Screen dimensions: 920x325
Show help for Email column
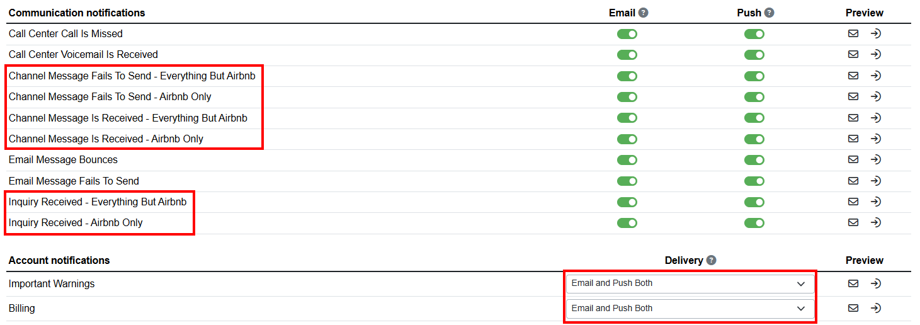tap(643, 13)
